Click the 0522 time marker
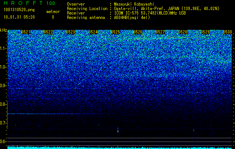This screenshot has height=149, width=235. (x=48, y=32)
